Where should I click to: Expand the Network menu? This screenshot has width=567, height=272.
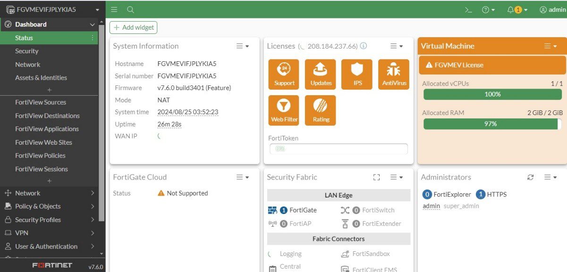pyautogui.click(x=49, y=193)
